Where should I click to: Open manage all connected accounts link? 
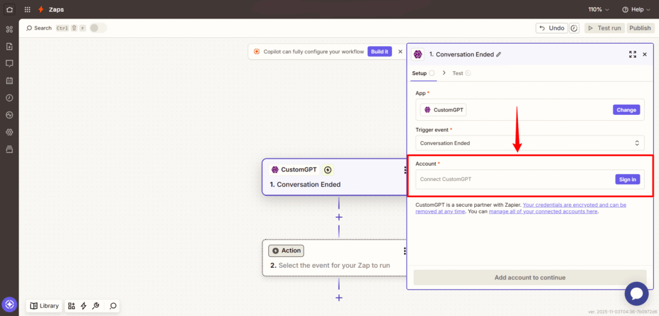[x=543, y=211]
